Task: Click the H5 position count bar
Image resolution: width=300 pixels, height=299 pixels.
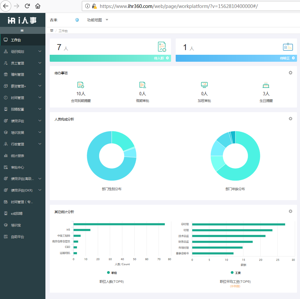Action: (82, 230)
